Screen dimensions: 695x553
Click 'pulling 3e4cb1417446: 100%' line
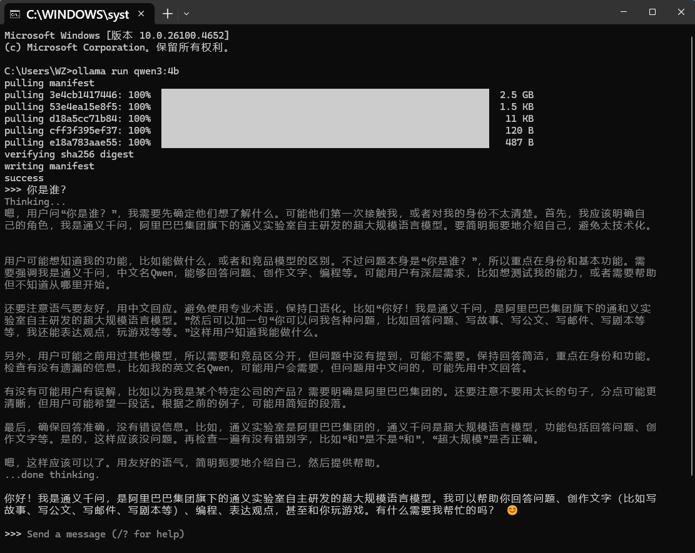click(78, 95)
